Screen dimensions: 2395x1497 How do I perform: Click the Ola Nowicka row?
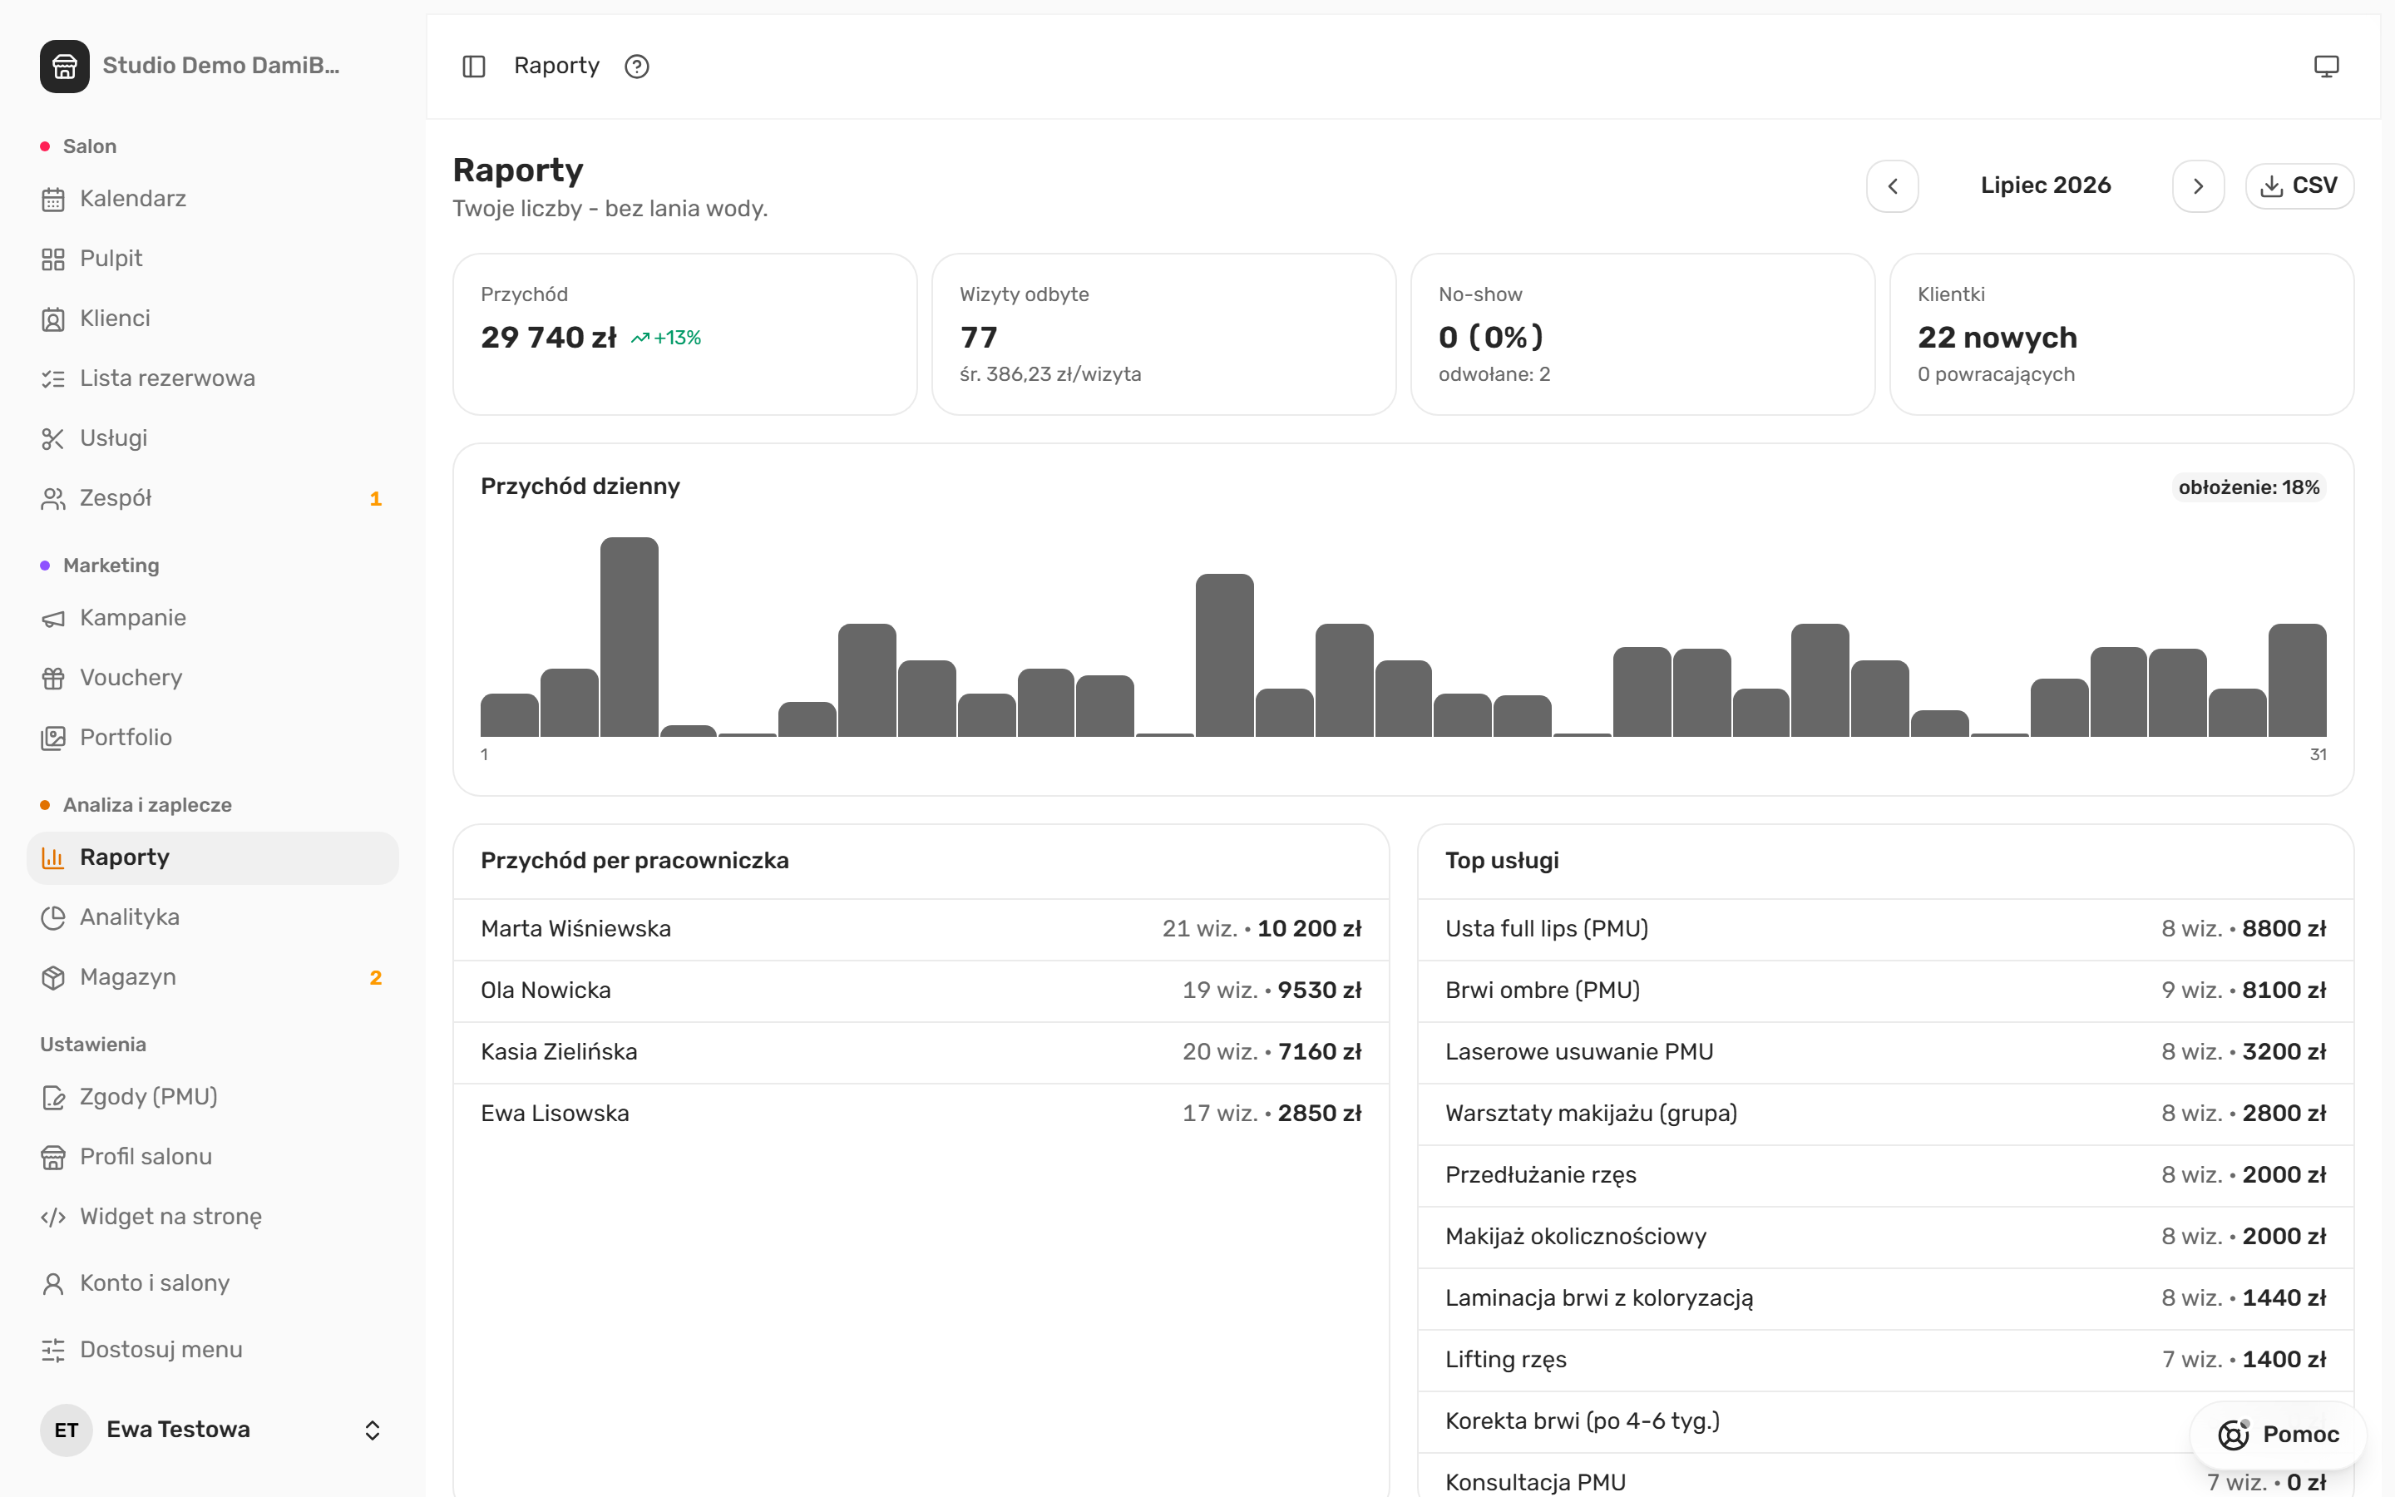[921, 991]
